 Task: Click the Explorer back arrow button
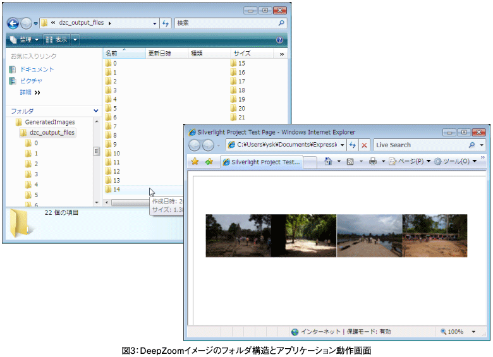[13, 23]
